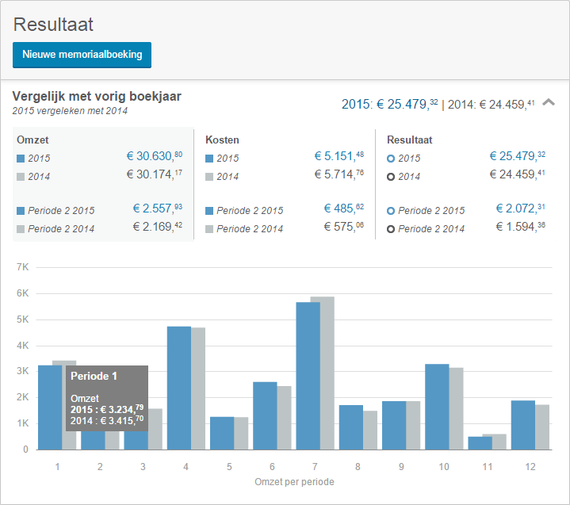
Task: Click Omzet Periode 2 2015 blue square
Action: [x=21, y=211]
